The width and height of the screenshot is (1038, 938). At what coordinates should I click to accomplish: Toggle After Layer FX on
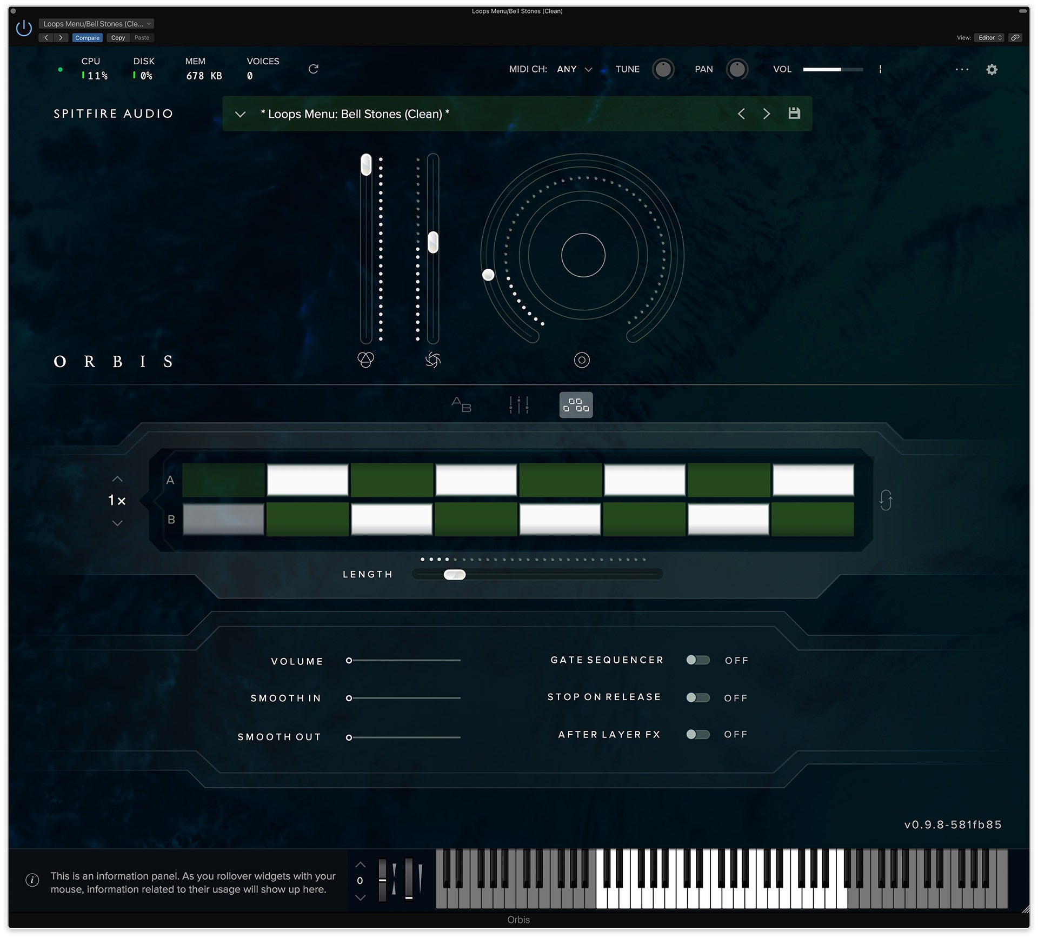697,734
